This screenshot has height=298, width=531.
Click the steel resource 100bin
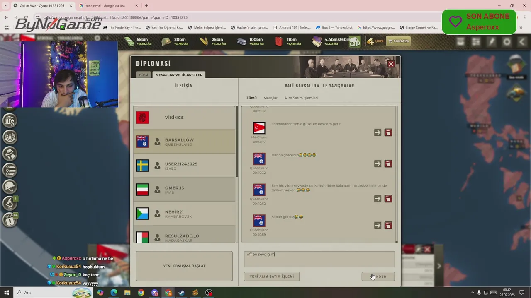(x=250, y=41)
